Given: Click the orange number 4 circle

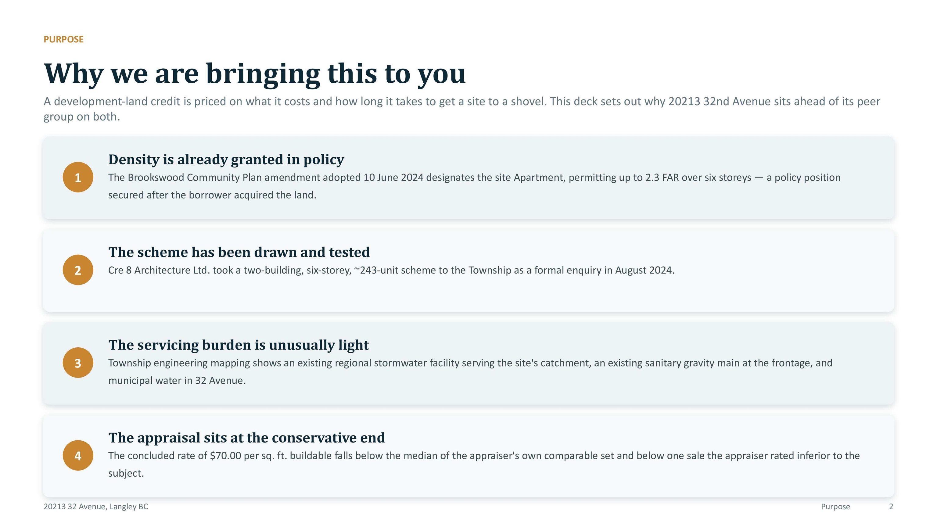Looking at the screenshot, I should (x=78, y=455).
